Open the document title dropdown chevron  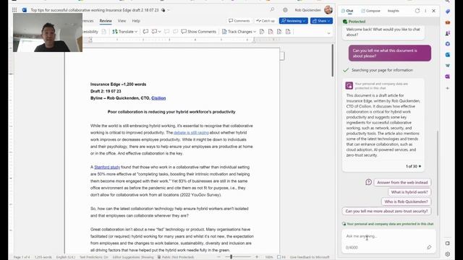click(x=169, y=10)
